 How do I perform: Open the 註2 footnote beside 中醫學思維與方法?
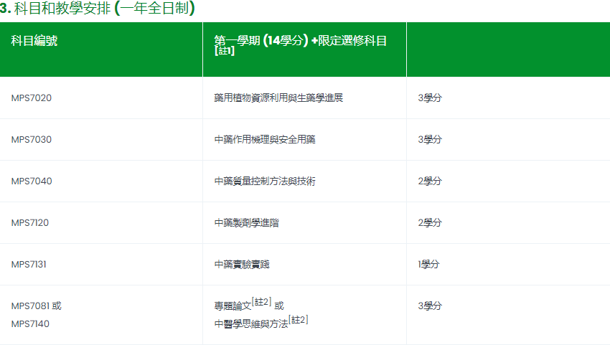tap(299, 321)
